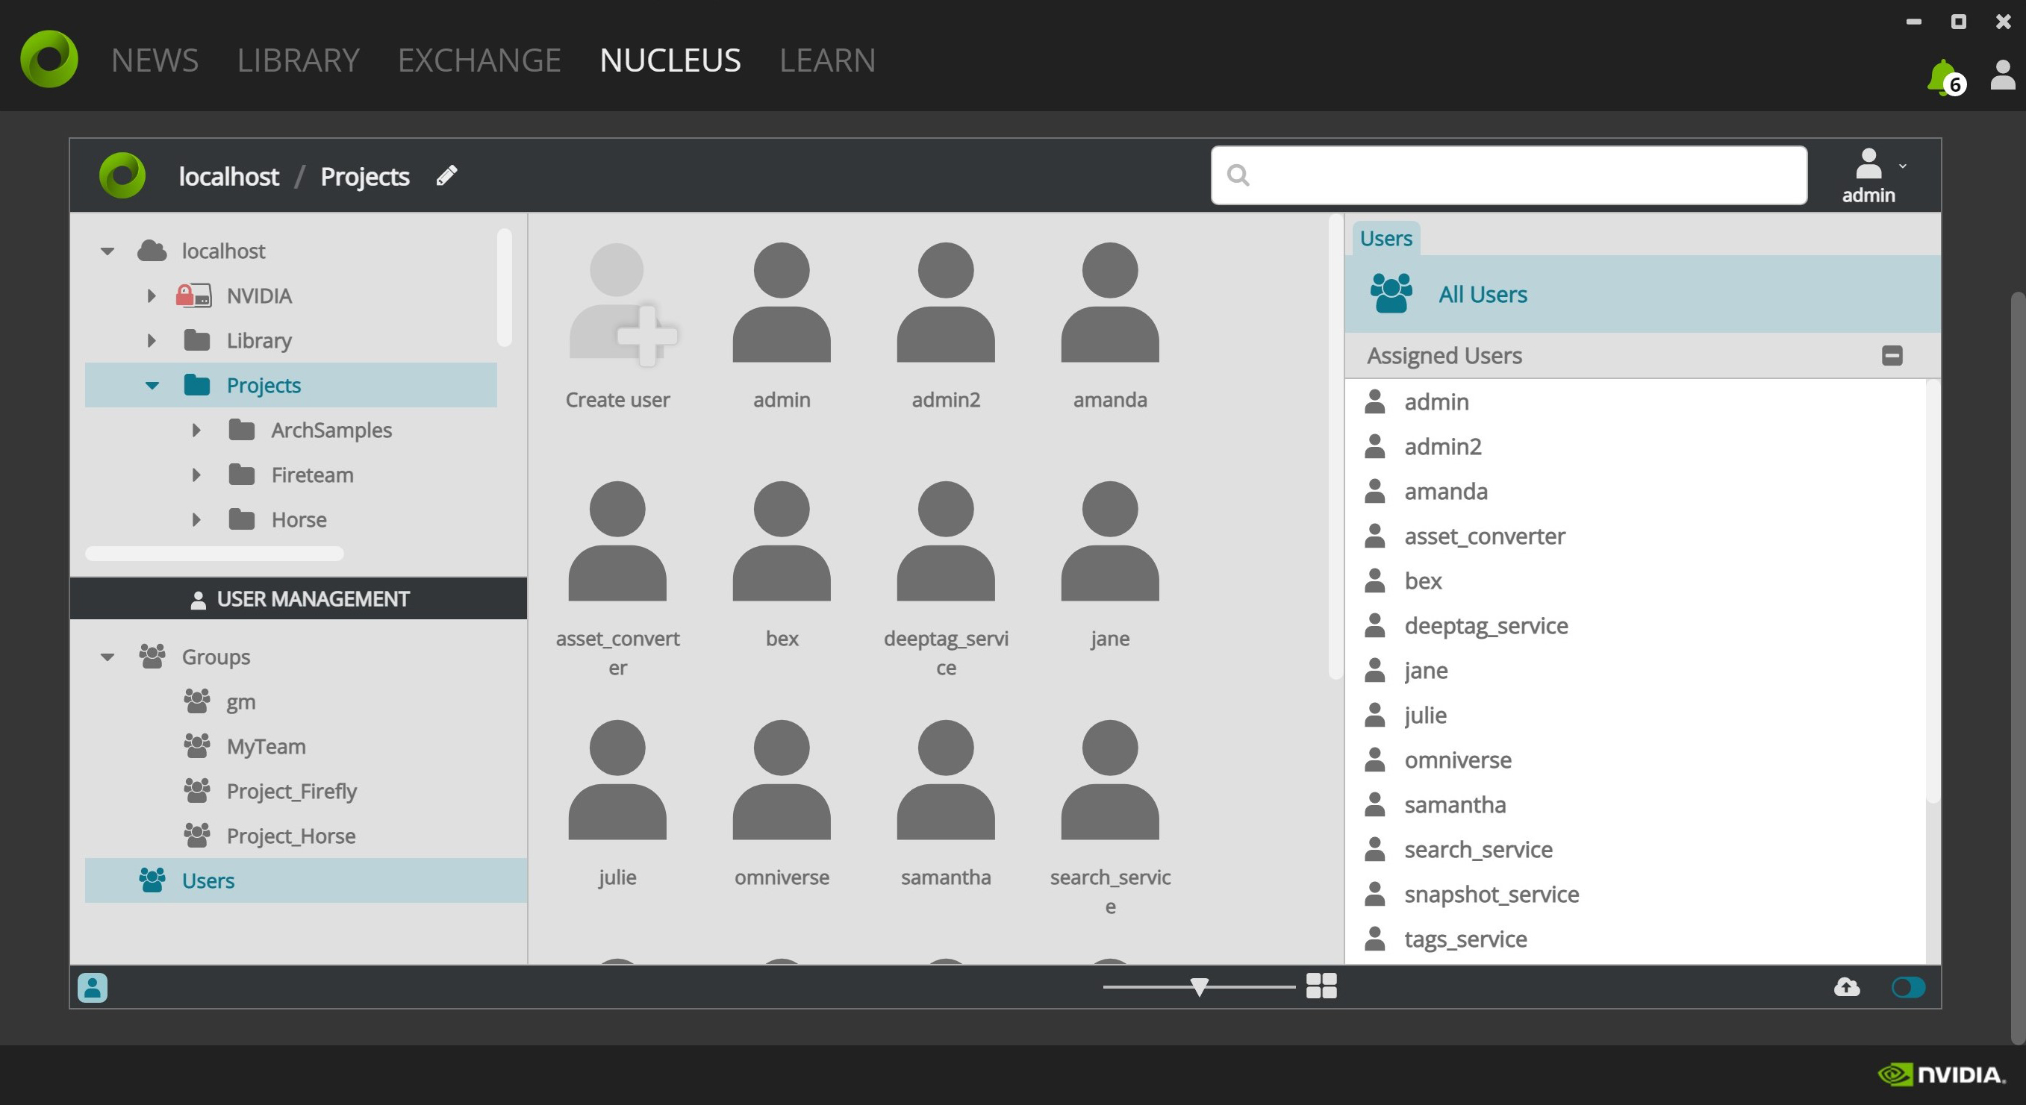Image resolution: width=2026 pixels, height=1105 pixels.
Task: Select the admin user avatar
Action: point(782,303)
